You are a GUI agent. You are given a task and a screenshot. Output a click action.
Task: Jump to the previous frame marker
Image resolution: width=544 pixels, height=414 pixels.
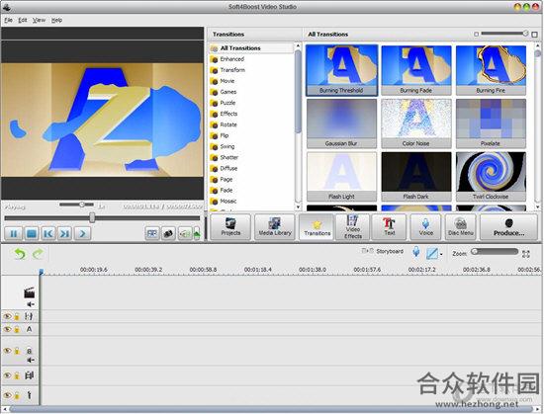[x=48, y=233]
